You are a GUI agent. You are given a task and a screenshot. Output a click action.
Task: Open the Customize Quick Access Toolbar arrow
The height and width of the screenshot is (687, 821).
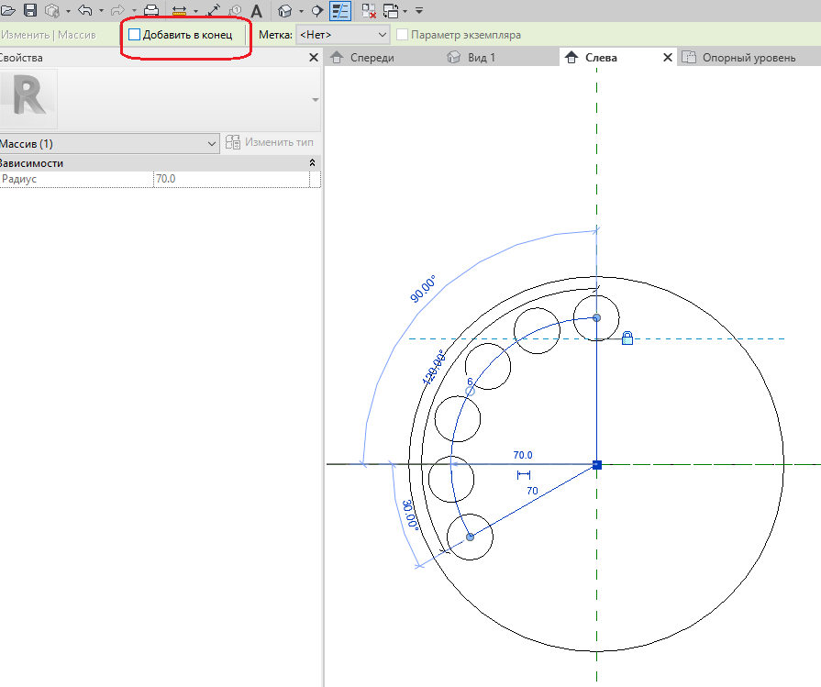pos(419,10)
